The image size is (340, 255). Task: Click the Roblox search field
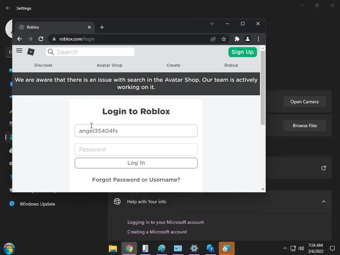point(90,52)
